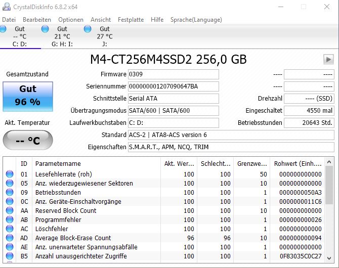Image resolution: width=339 pixels, height=268 pixels.
Task: Select the Anz. Geräte-Einschaltvorgänge row
Action: (x=164, y=201)
